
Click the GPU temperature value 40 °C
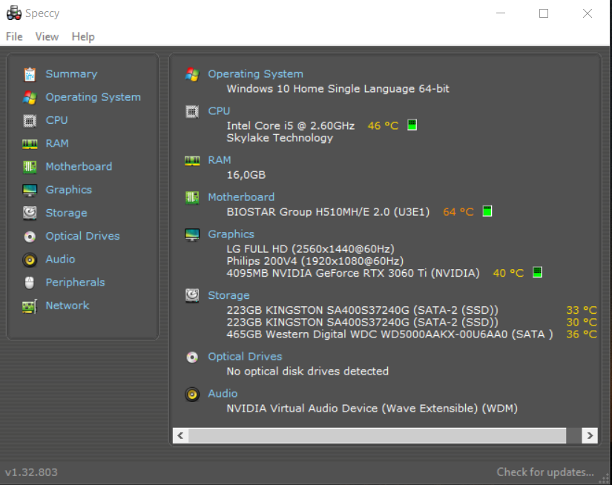508,273
